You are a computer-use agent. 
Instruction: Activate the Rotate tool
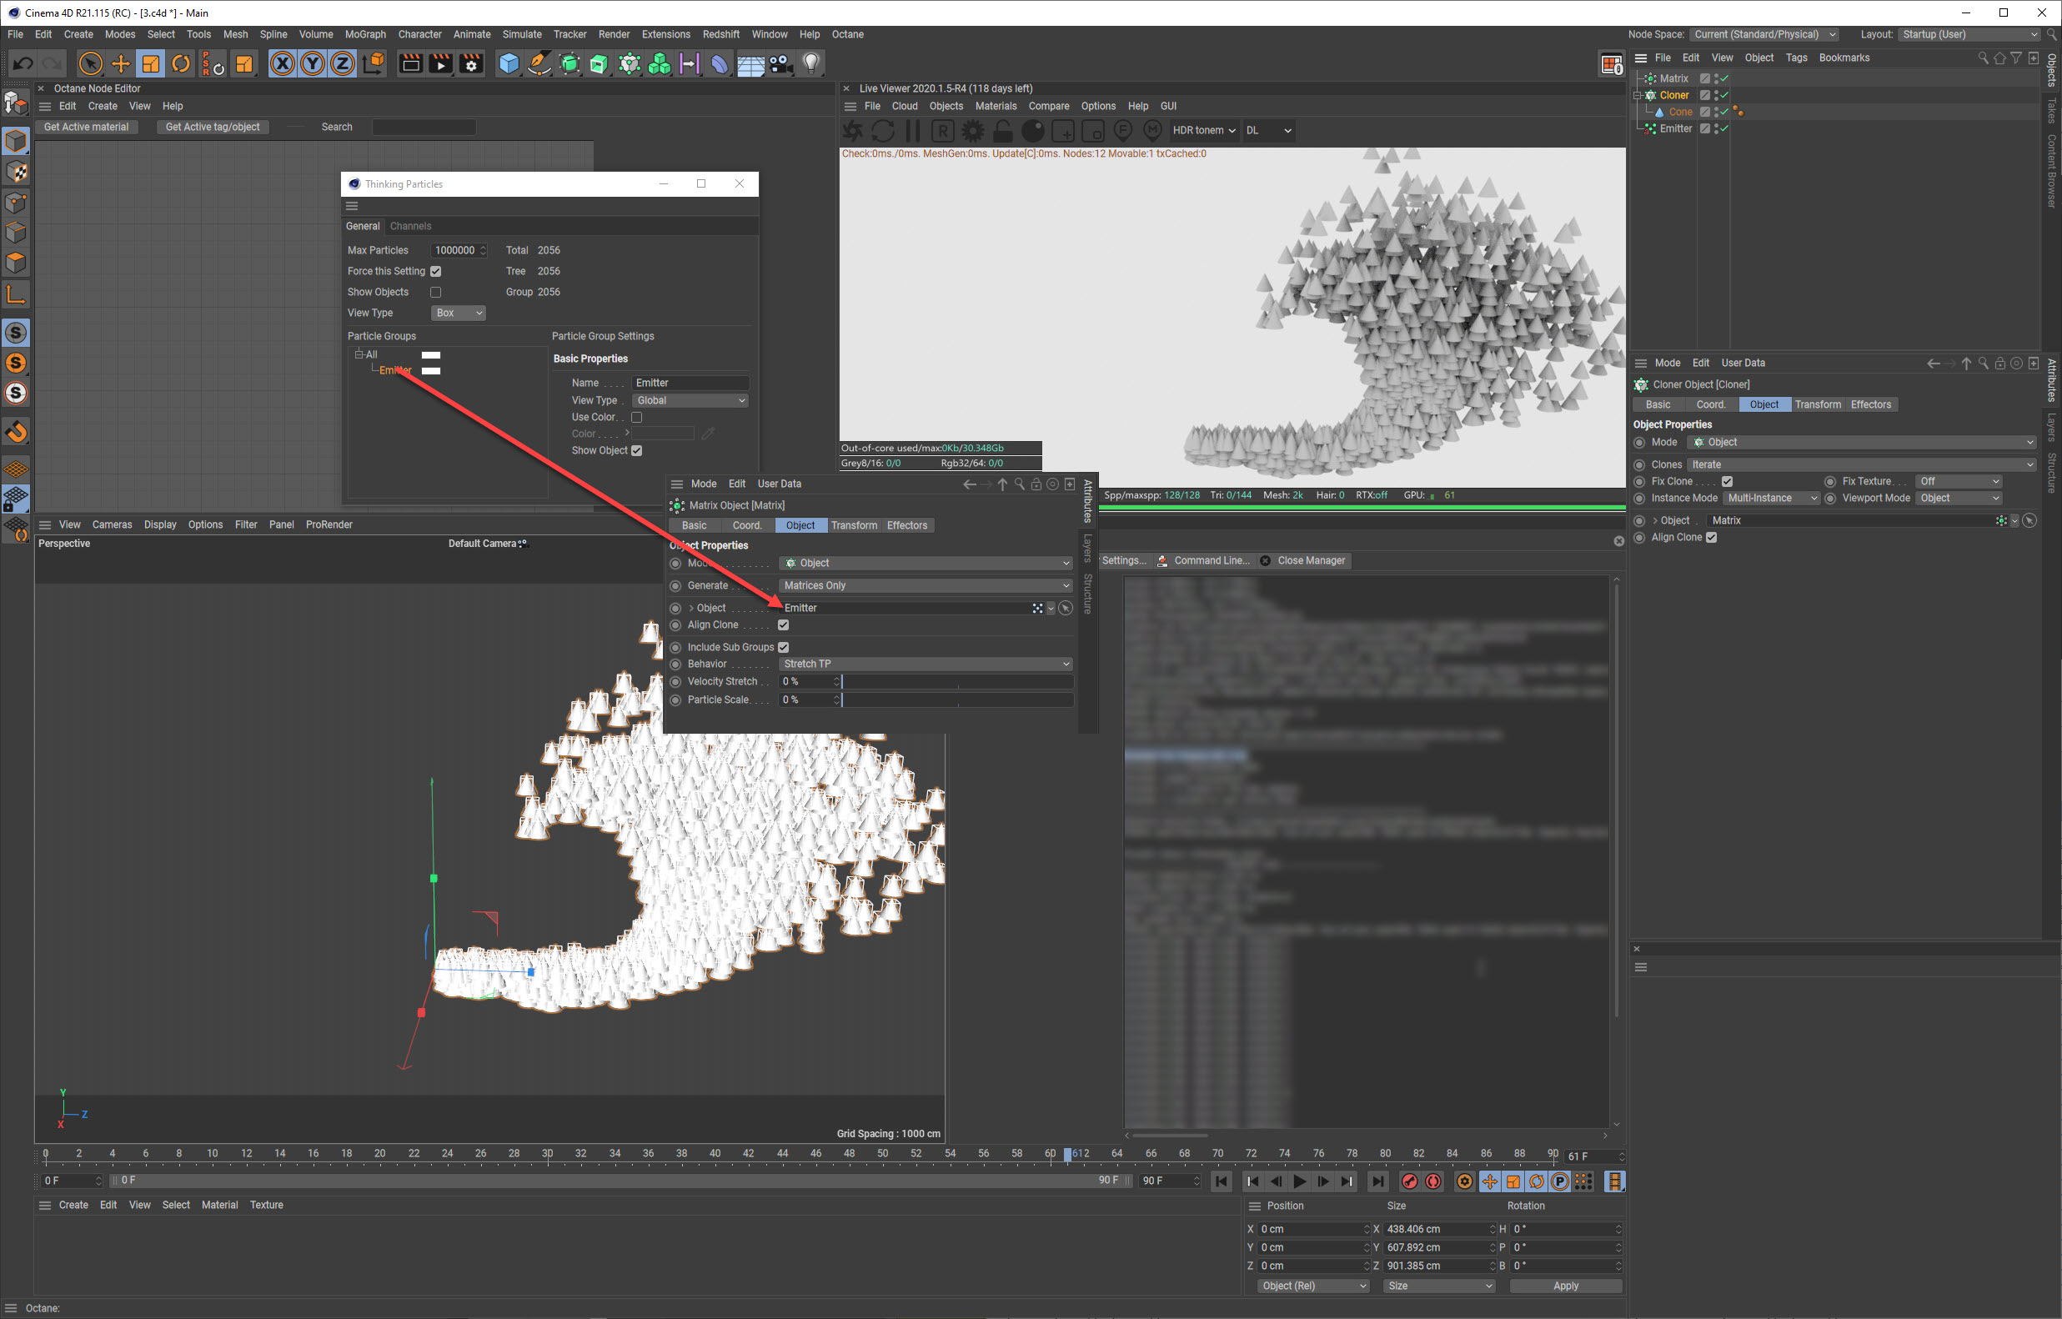pos(181,64)
